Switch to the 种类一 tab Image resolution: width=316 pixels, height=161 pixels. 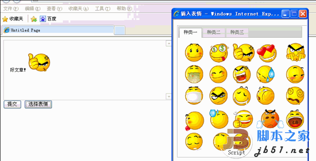[x=190, y=32]
